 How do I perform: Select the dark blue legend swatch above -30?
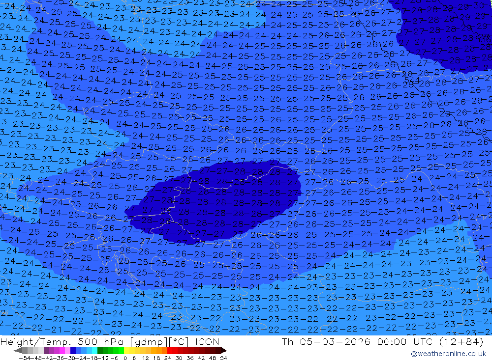tap(73, 350)
